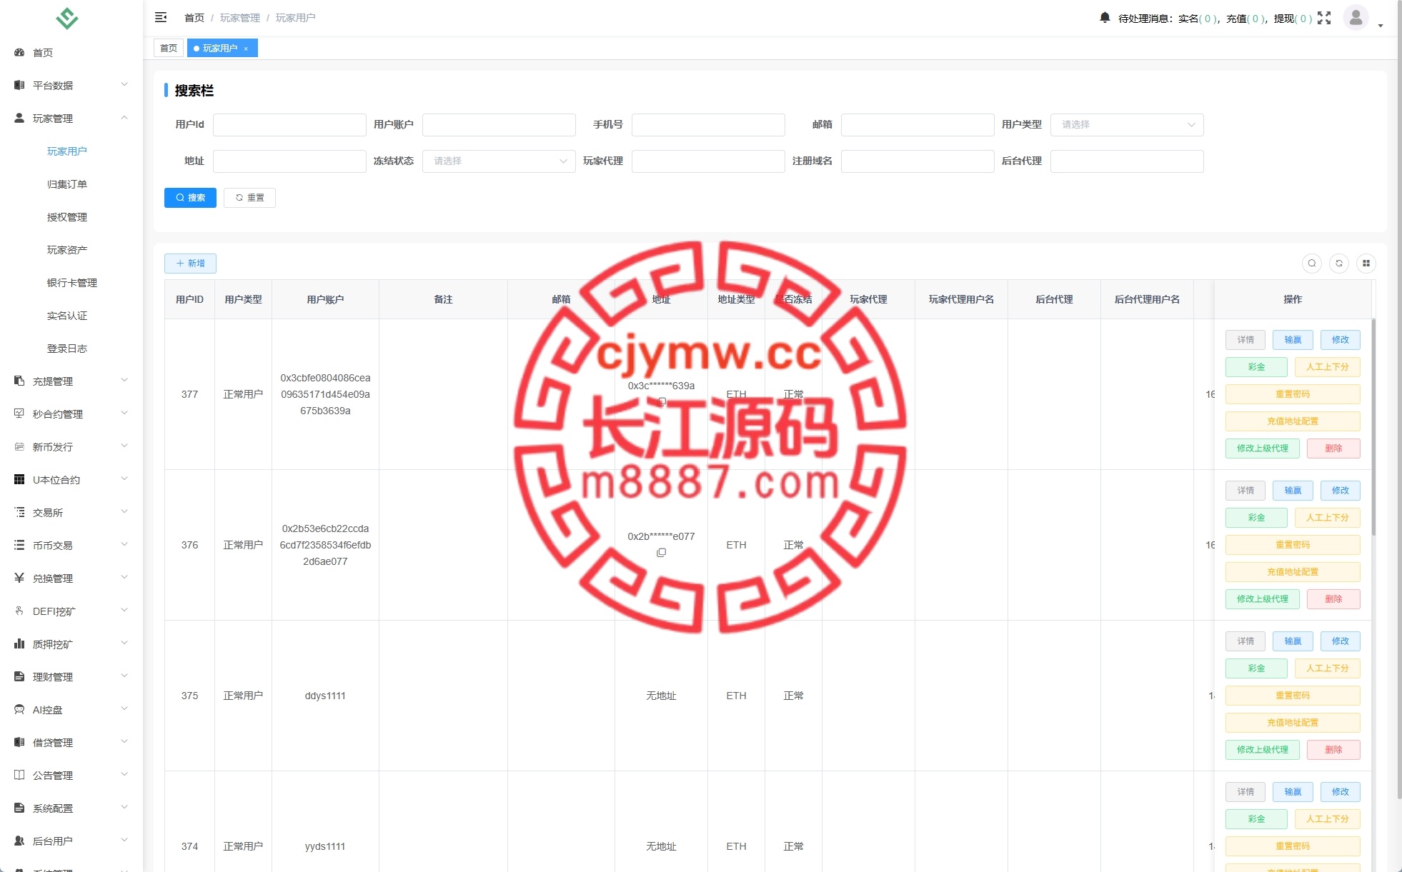Click the blue 搜索 button

(190, 198)
